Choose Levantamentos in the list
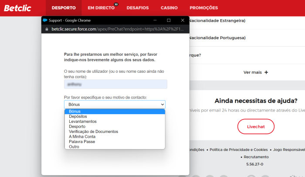 point(115,122)
